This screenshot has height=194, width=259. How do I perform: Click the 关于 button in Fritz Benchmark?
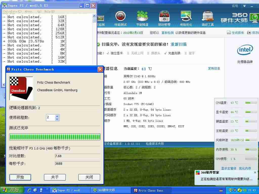55,177
